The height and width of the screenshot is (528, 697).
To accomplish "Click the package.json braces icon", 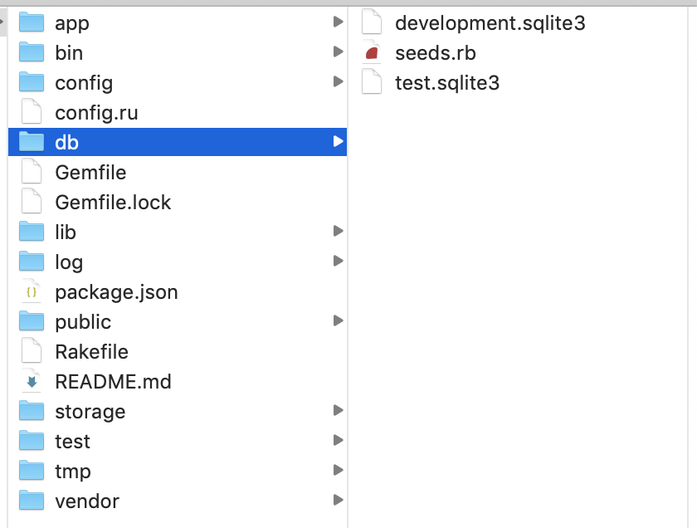I will pyautogui.click(x=32, y=292).
